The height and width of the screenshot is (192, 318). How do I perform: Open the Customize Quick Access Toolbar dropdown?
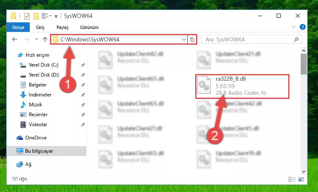pyautogui.click(x=56, y=16)
